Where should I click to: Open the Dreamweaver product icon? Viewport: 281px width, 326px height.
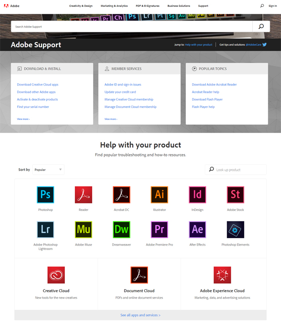121,230
